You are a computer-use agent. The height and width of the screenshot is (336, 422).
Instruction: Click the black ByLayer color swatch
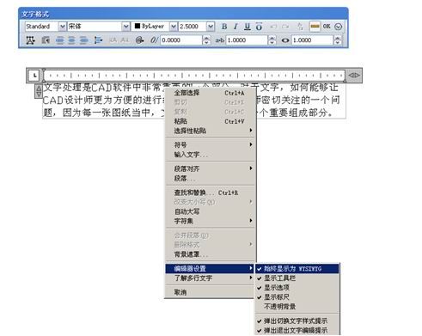click(x=138, y=27)
